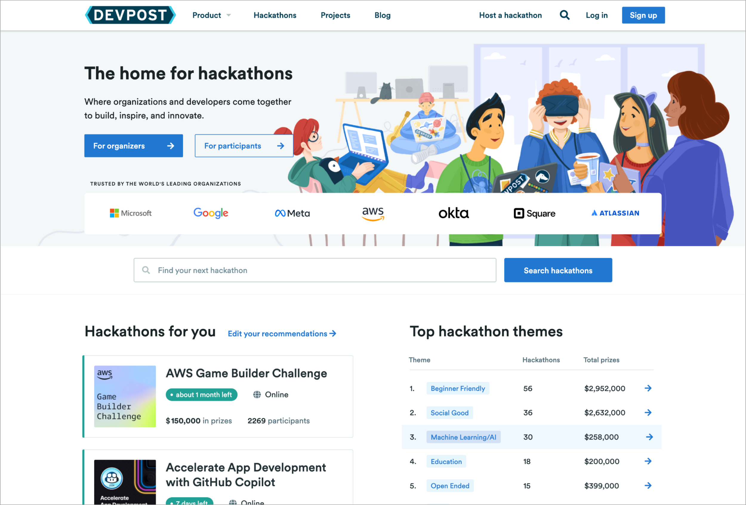
Task: Click the Atlassian logo
Action: coord(615,213)
